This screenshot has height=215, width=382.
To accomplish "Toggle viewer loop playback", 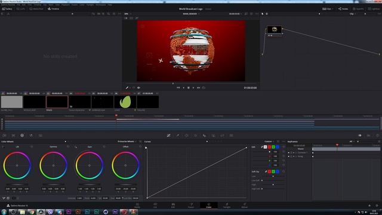I will 204,88.
